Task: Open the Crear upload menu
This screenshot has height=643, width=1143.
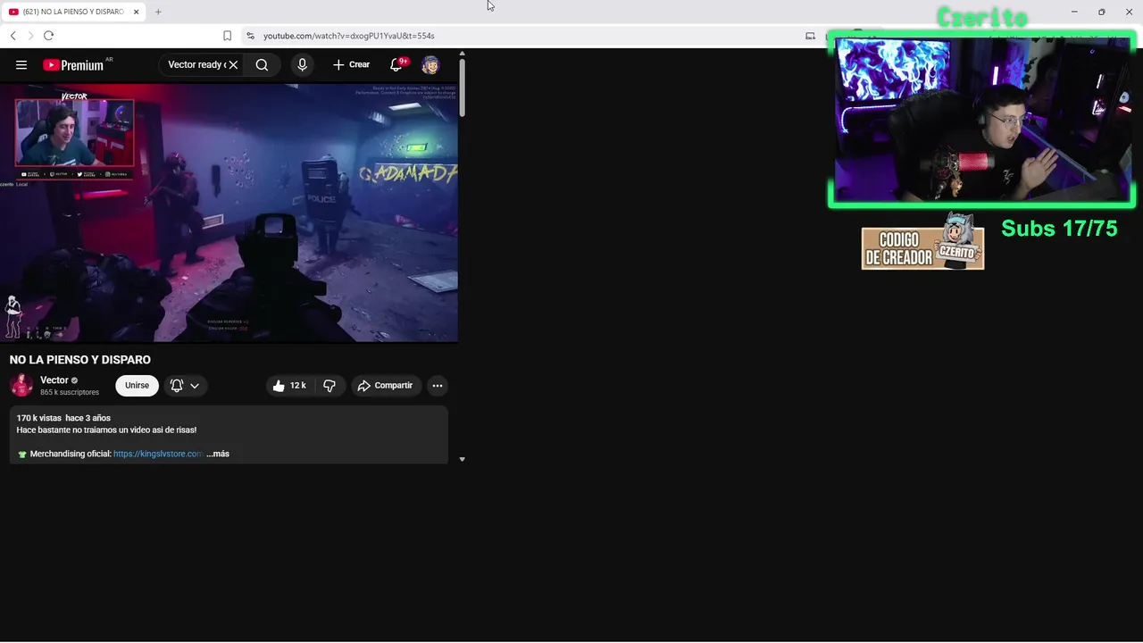Action: [351, 64]
